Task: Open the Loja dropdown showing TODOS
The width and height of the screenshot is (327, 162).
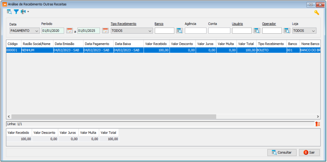Action: (x=304, y=31)
